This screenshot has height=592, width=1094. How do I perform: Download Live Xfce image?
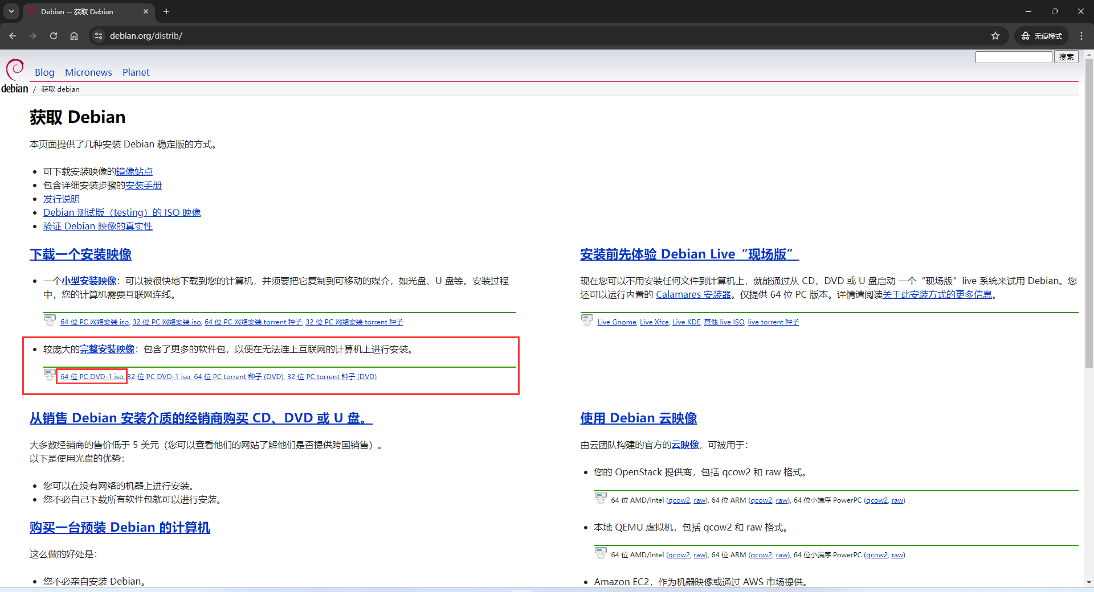coord(654,322)
